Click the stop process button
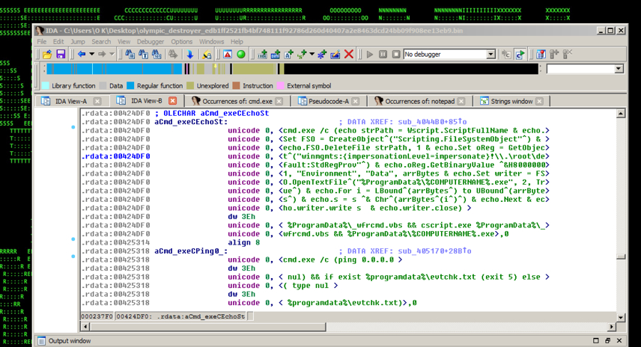The width and height of the screenshot is (641, 347). [396, 55]
